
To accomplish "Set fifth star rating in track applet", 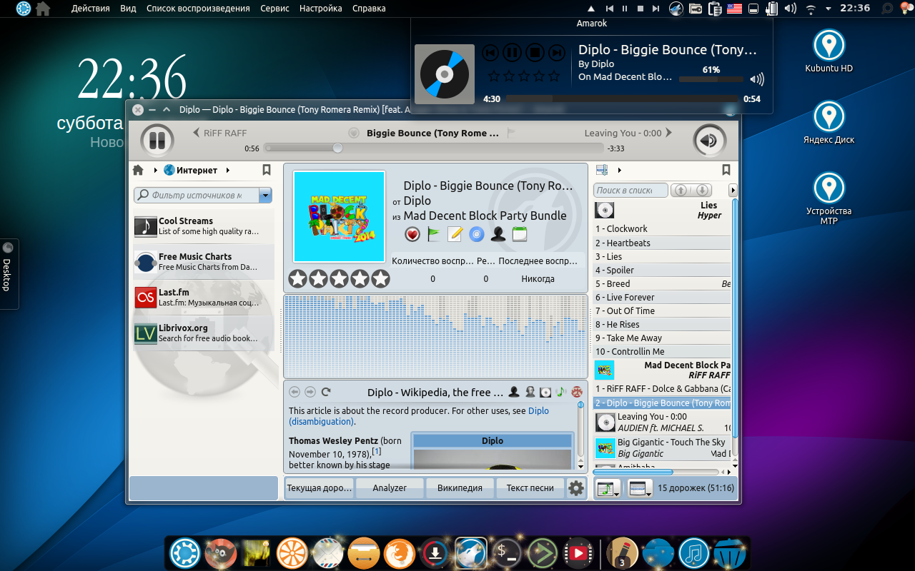I will 381,279.
